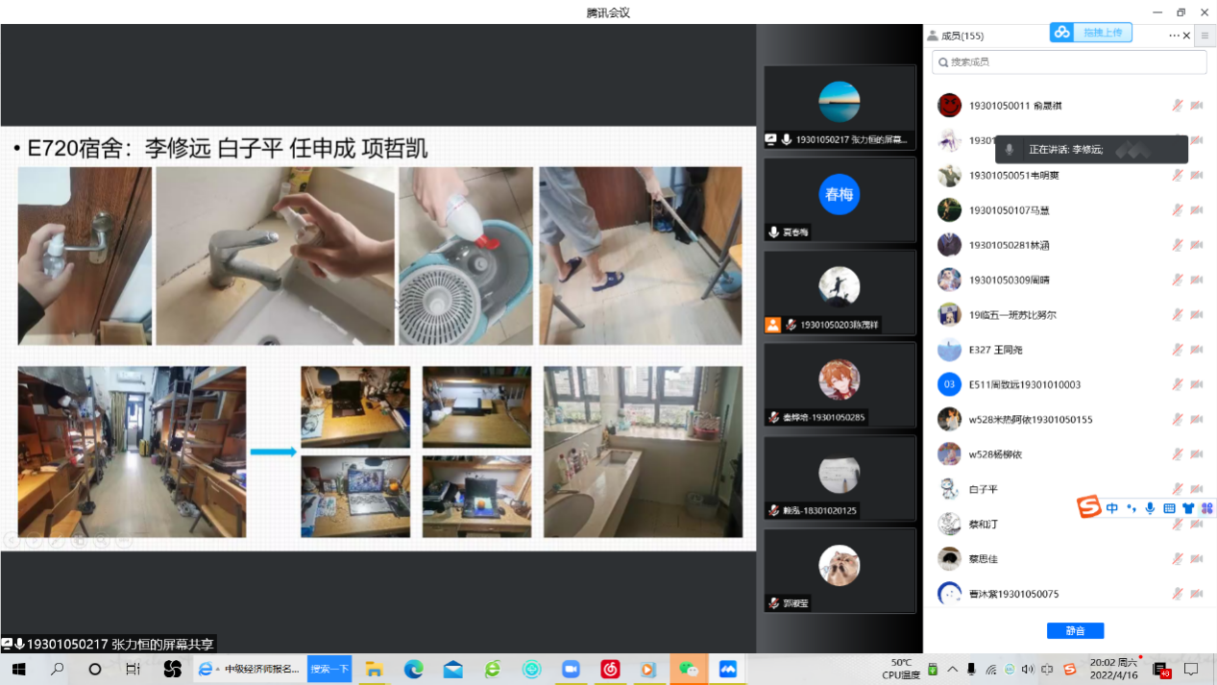Open taskbar clock showing 20:02
Viewport: 1217px width, 685px height.
pyautogui.click(x=1113, y=669)
